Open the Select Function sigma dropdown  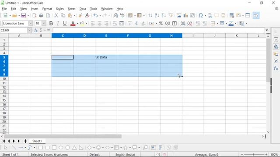45,30
